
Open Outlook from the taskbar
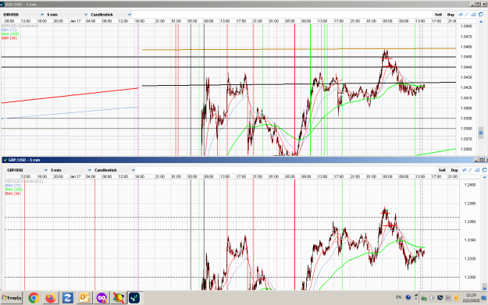(84, 298)
